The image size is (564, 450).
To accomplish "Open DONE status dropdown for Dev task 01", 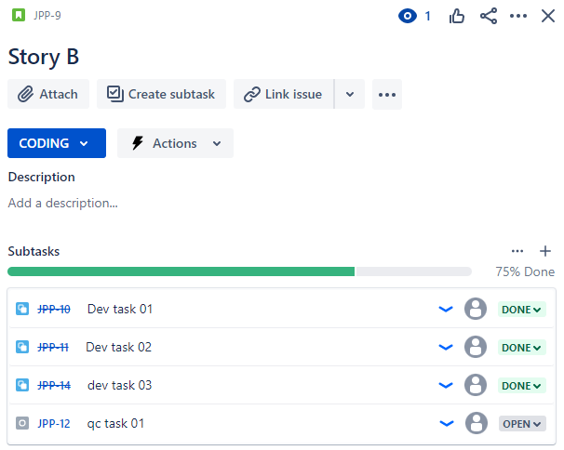I will pyautogui.click(x=521, y=310).
